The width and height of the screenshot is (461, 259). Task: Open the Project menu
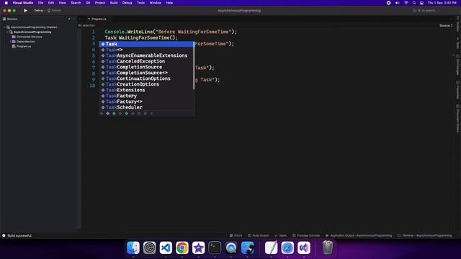pyautogui.click(x=100, y=3)
